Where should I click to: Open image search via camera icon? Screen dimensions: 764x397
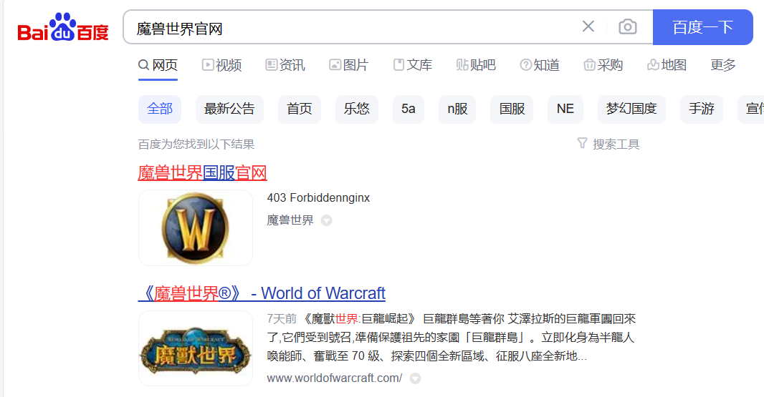[x=628, y=26]
